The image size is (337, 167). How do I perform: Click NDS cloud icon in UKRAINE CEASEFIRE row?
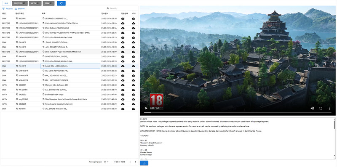133,19
